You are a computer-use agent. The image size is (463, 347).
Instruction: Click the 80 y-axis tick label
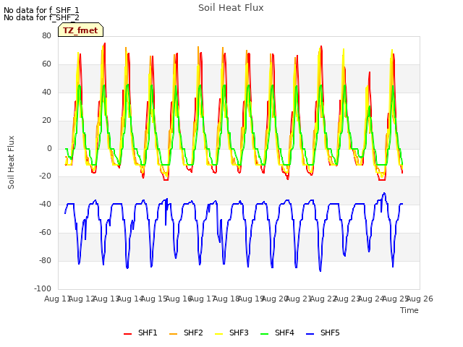pos(46,35)
